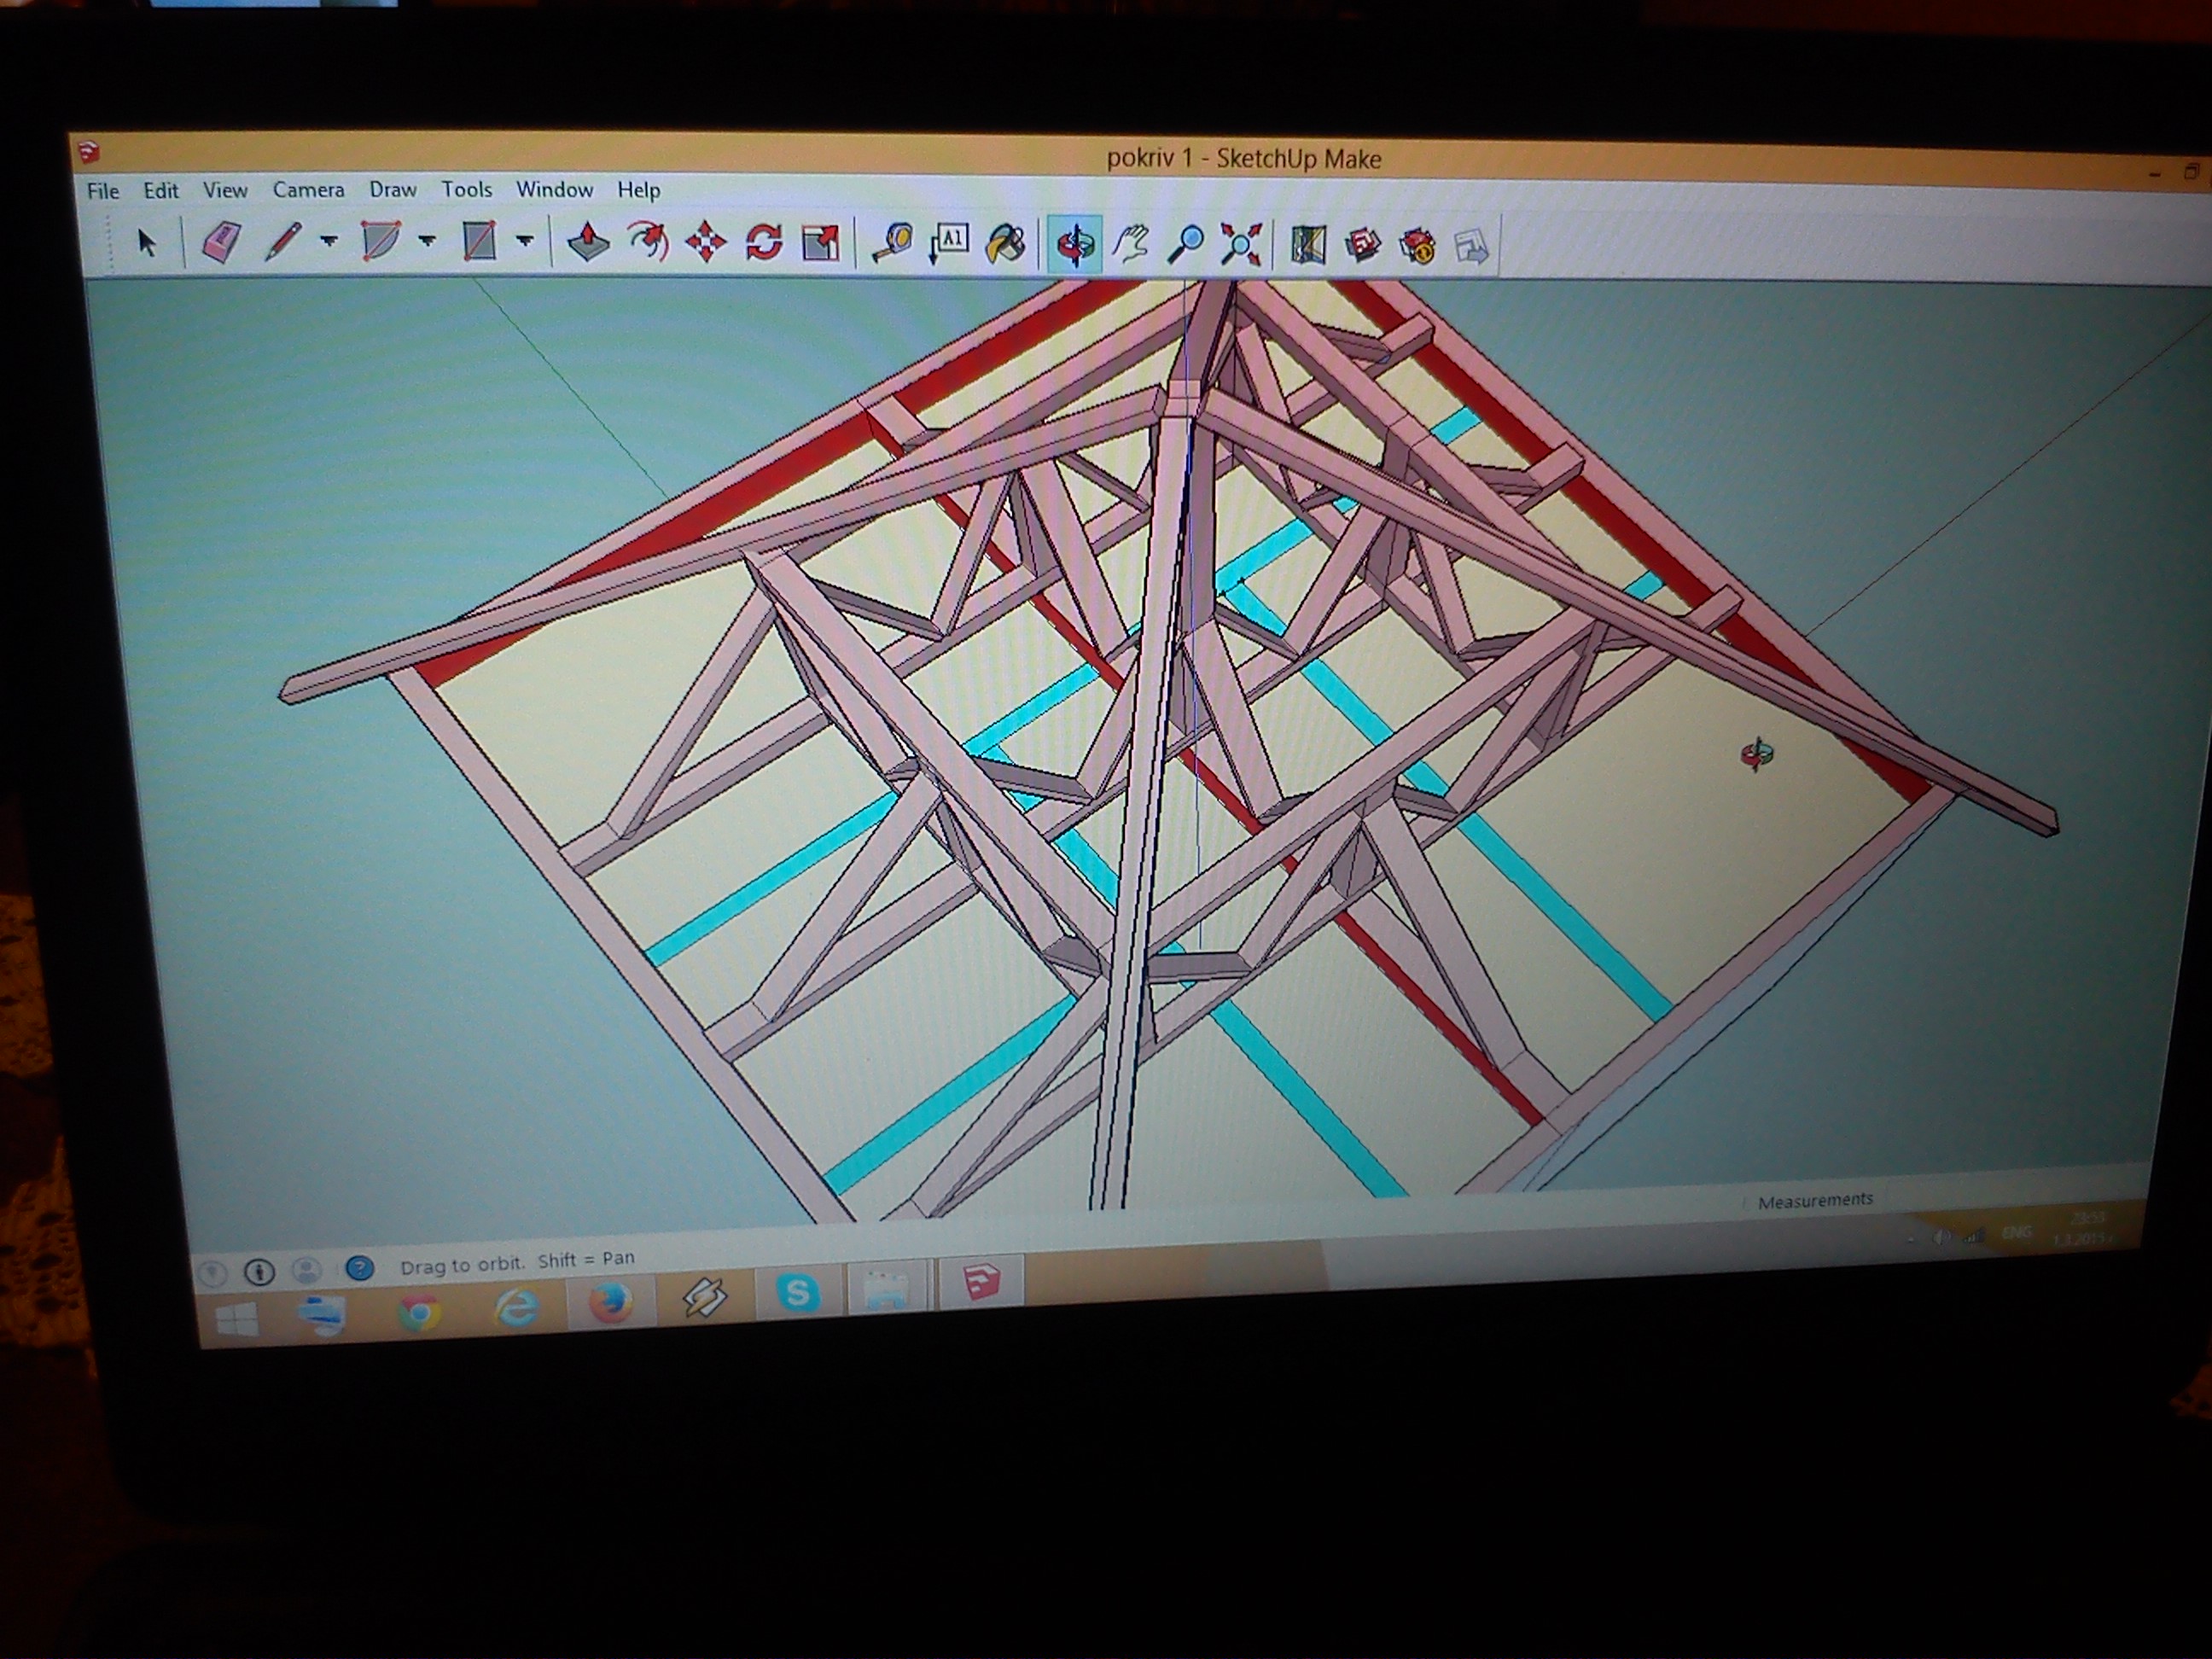
Task: Open 3D Warehouse get models button
Action: 1362,246
